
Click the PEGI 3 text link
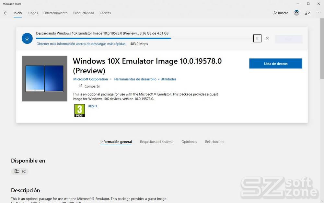pos(93,106)
